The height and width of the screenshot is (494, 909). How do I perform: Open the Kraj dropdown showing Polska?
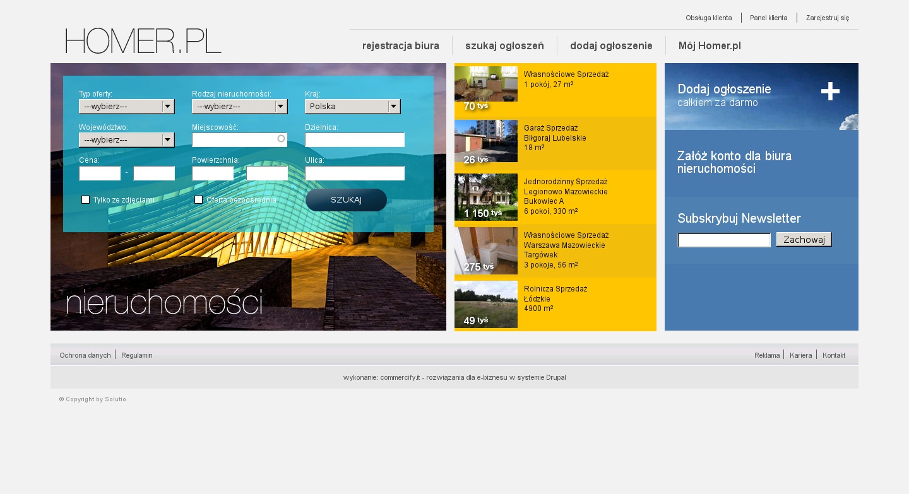(352, 107)
